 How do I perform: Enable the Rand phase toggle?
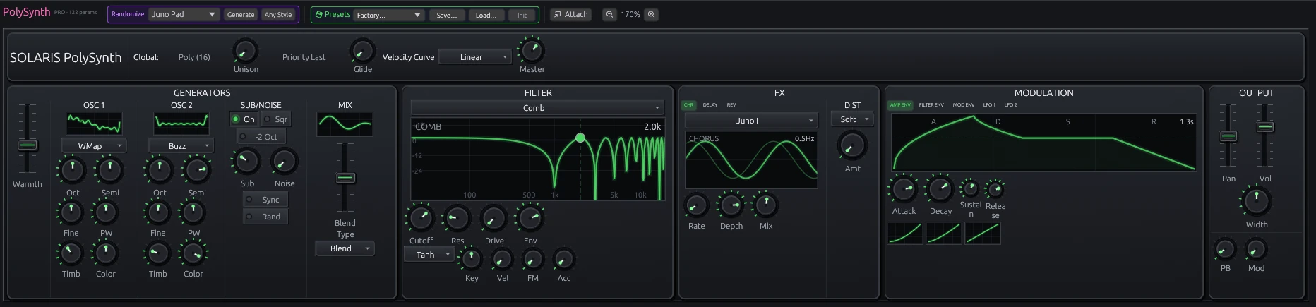pyautogui.click(x=265, y=217)
